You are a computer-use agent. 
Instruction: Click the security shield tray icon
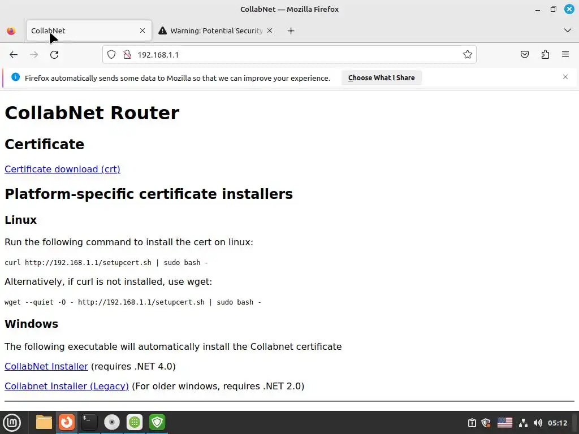(486, 423)
